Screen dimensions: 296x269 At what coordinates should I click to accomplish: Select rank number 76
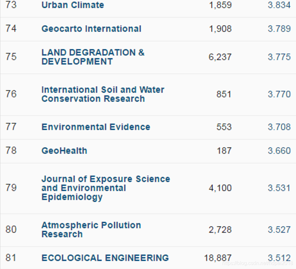tap(11, 94)
